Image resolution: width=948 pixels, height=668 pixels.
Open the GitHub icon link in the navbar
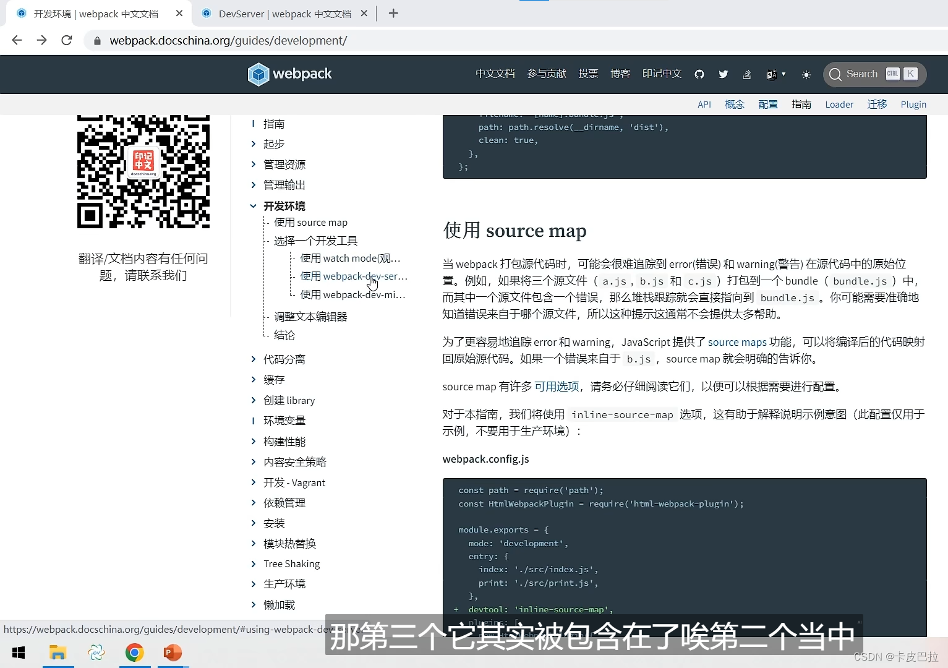point(699,74)
